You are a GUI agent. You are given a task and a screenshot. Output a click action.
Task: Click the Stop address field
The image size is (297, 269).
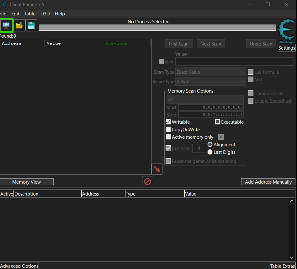click(211, 115)
